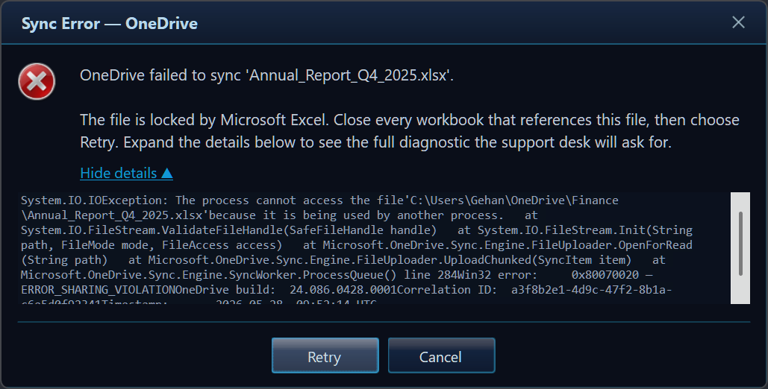This screenshot has height=389, width=768.
Task: Click the red error X icon
Action: 37,81
